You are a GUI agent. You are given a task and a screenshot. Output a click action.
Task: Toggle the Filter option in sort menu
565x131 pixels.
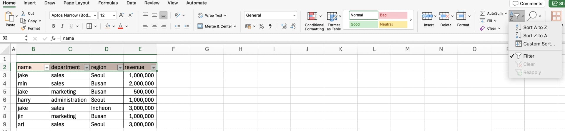click(529, 56)
